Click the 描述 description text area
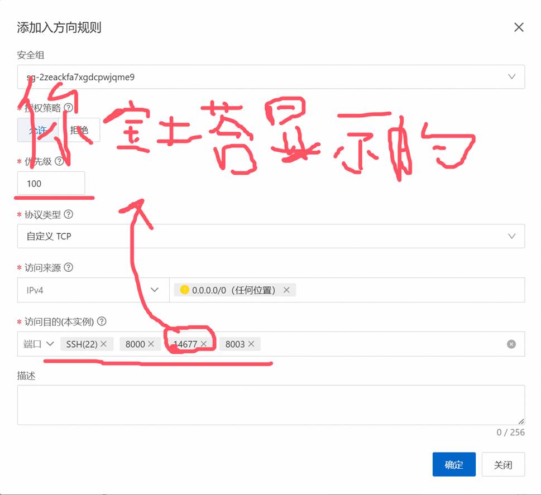This screenshot has width=541, height=495. point(271,405)
